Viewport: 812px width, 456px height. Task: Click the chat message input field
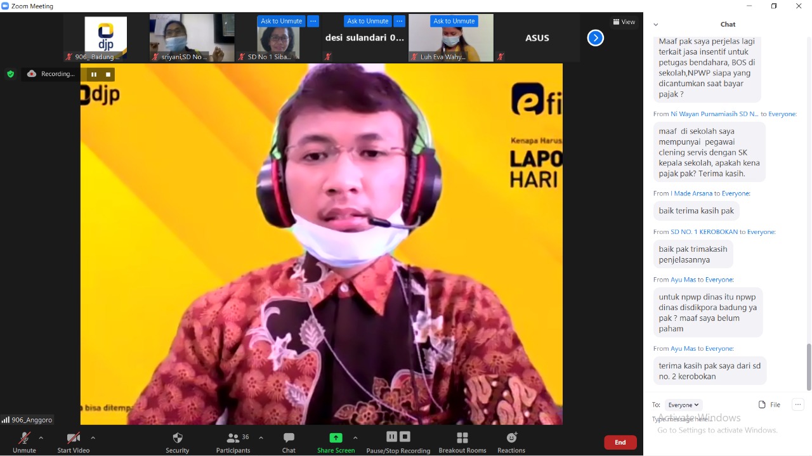point(717,420)
